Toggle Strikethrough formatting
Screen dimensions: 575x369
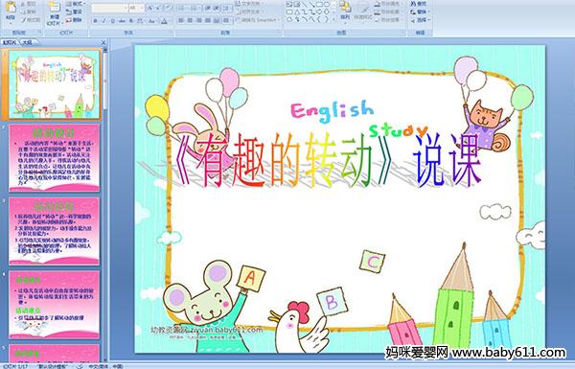(122, 21)
